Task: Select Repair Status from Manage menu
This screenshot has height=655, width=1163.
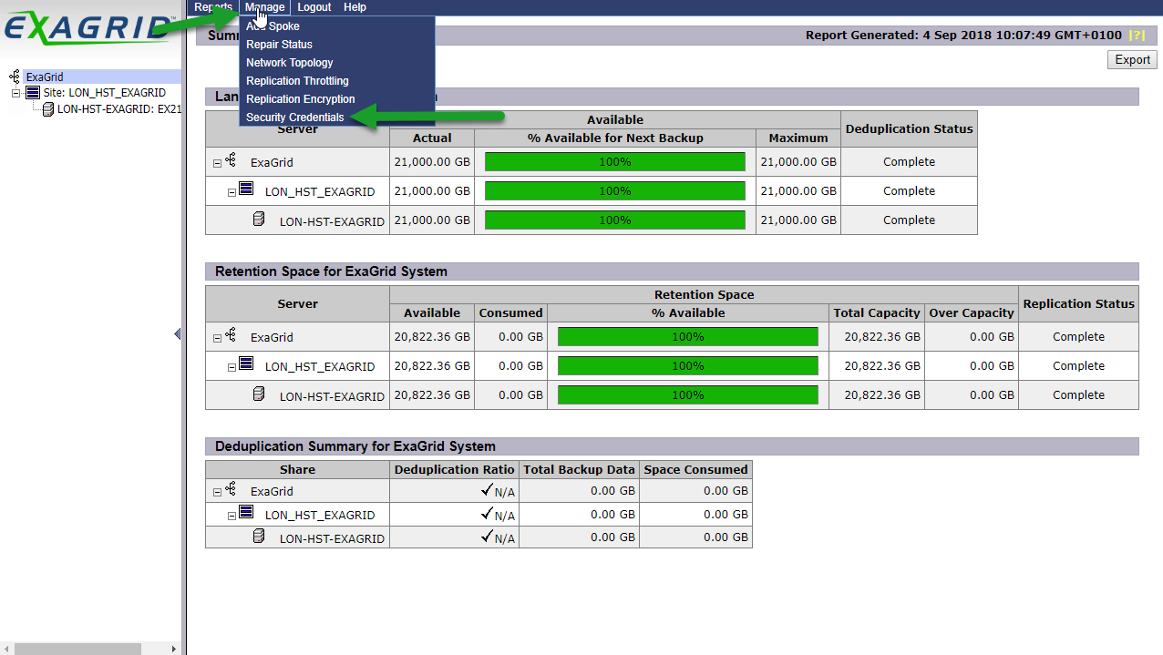Action: click(x=279, y=45)
